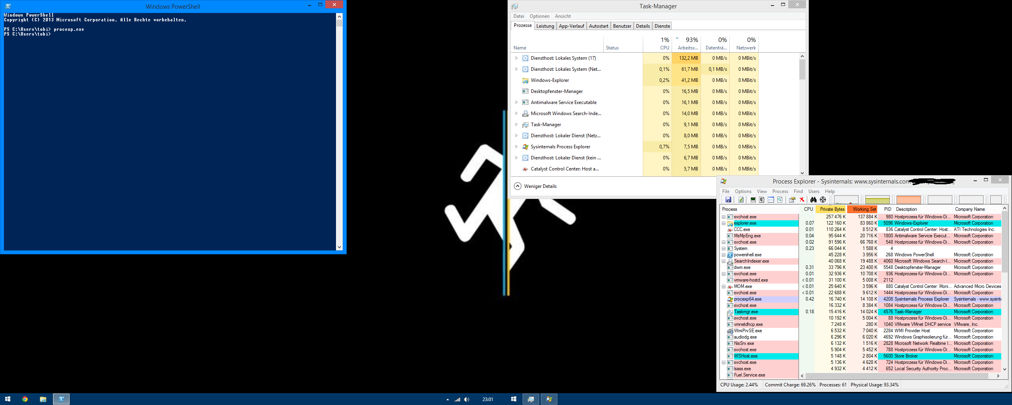Click the procexp64.exe icon in process list
The width and height of the screenshot is (1012, 405).
click(x=730, y=299)
